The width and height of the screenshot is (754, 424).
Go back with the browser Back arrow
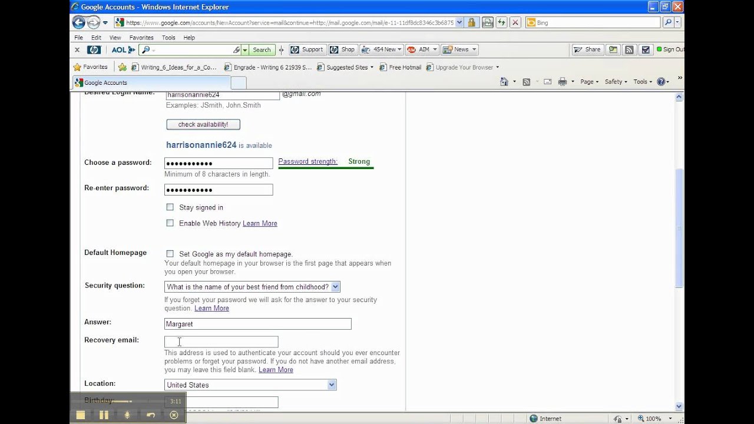tap(78, 22)
